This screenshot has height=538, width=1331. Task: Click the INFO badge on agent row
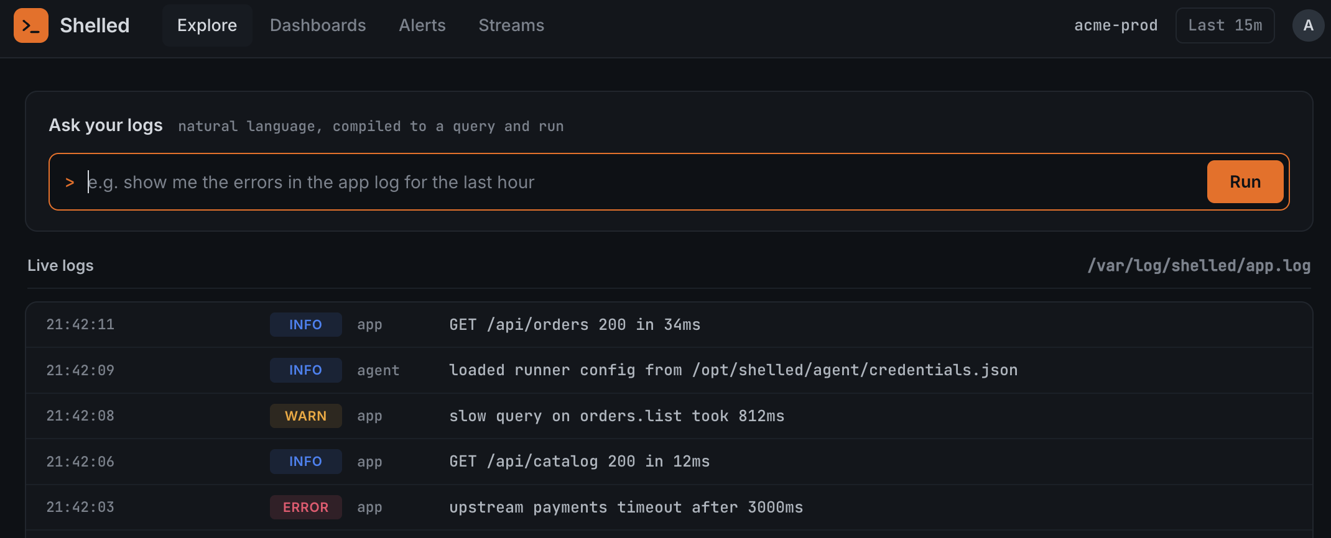(305, 370)
